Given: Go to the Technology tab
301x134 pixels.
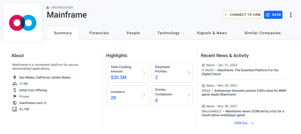Looking at the screenshot, I should point(168,33).
